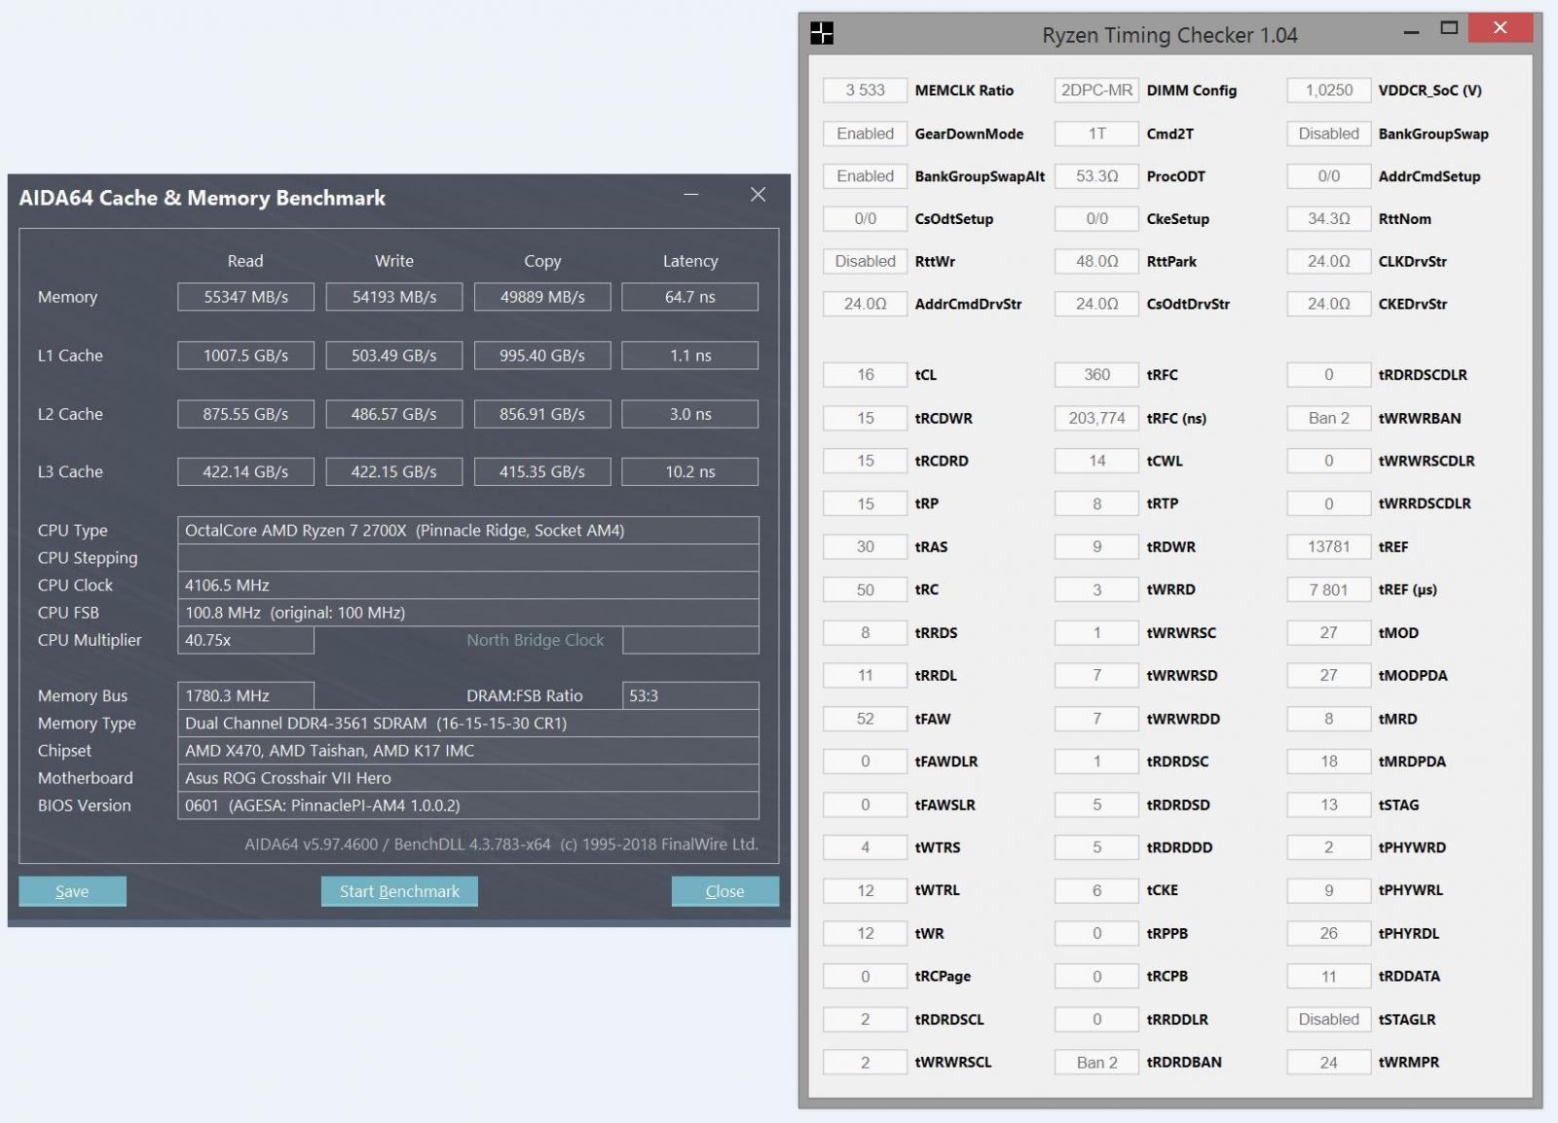Click the tFAW value 52
The height and width of the screenshot is (1123, 1558).
pos(865,718)
